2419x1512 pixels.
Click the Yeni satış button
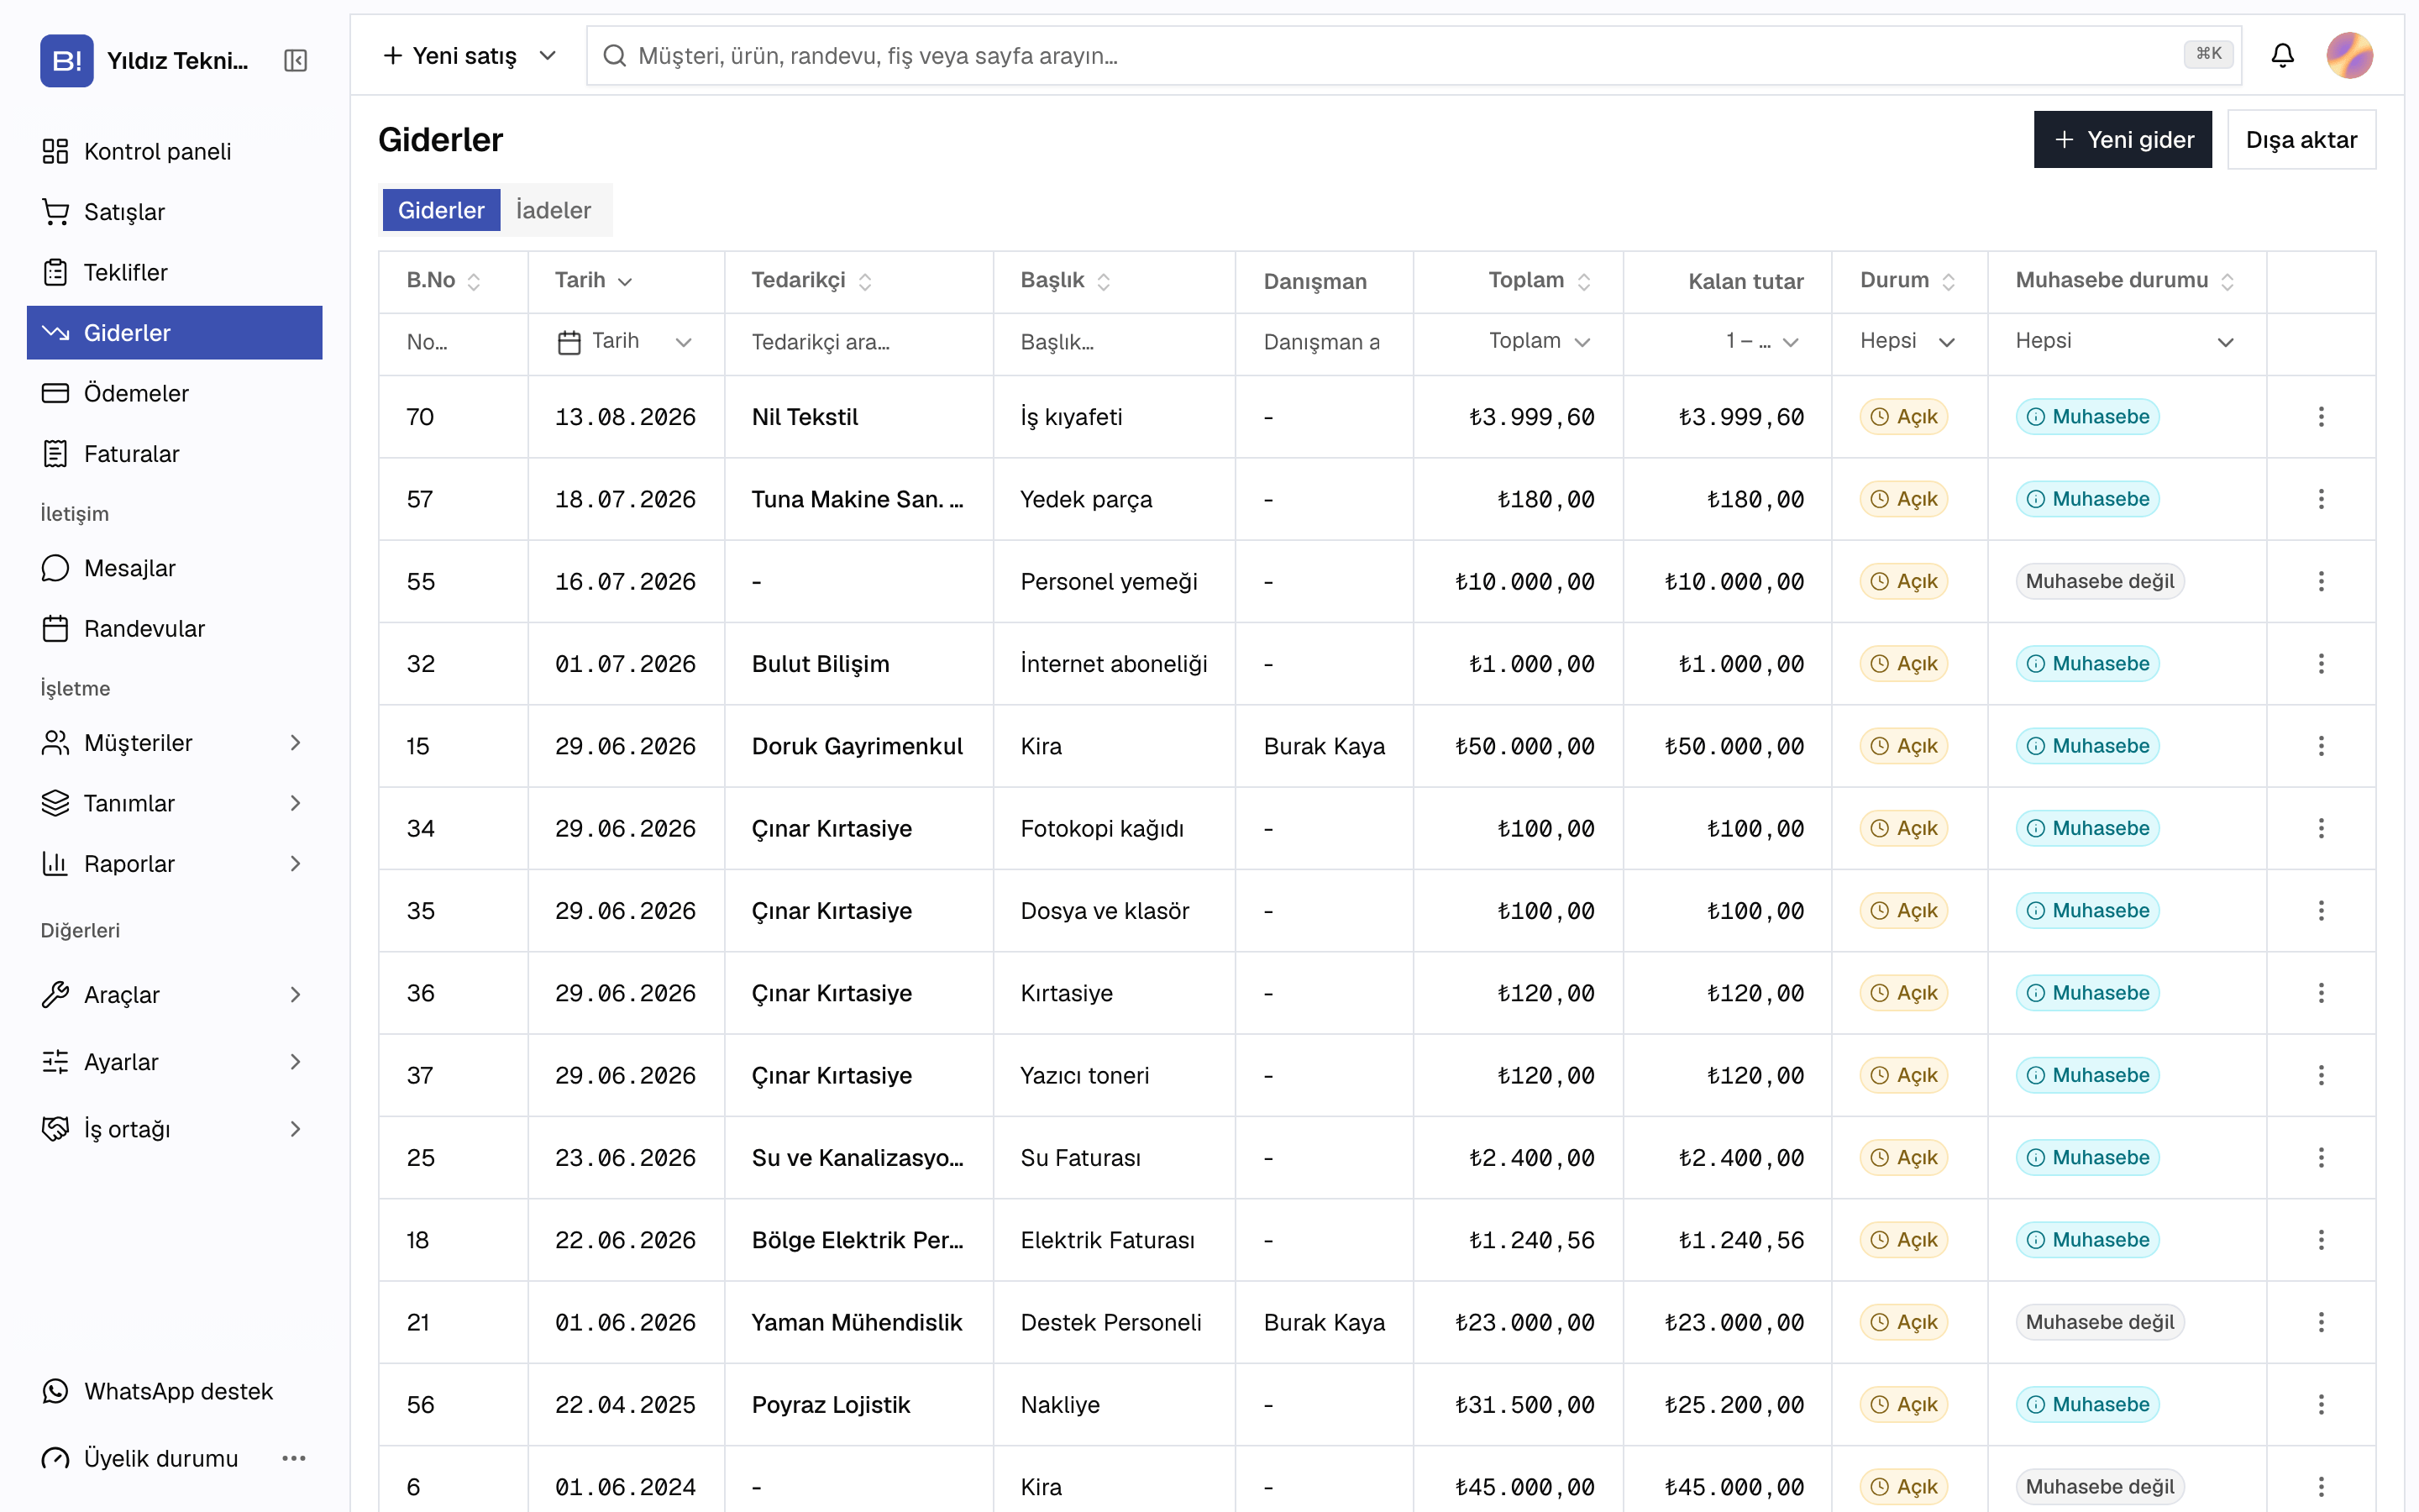[451, 55]
